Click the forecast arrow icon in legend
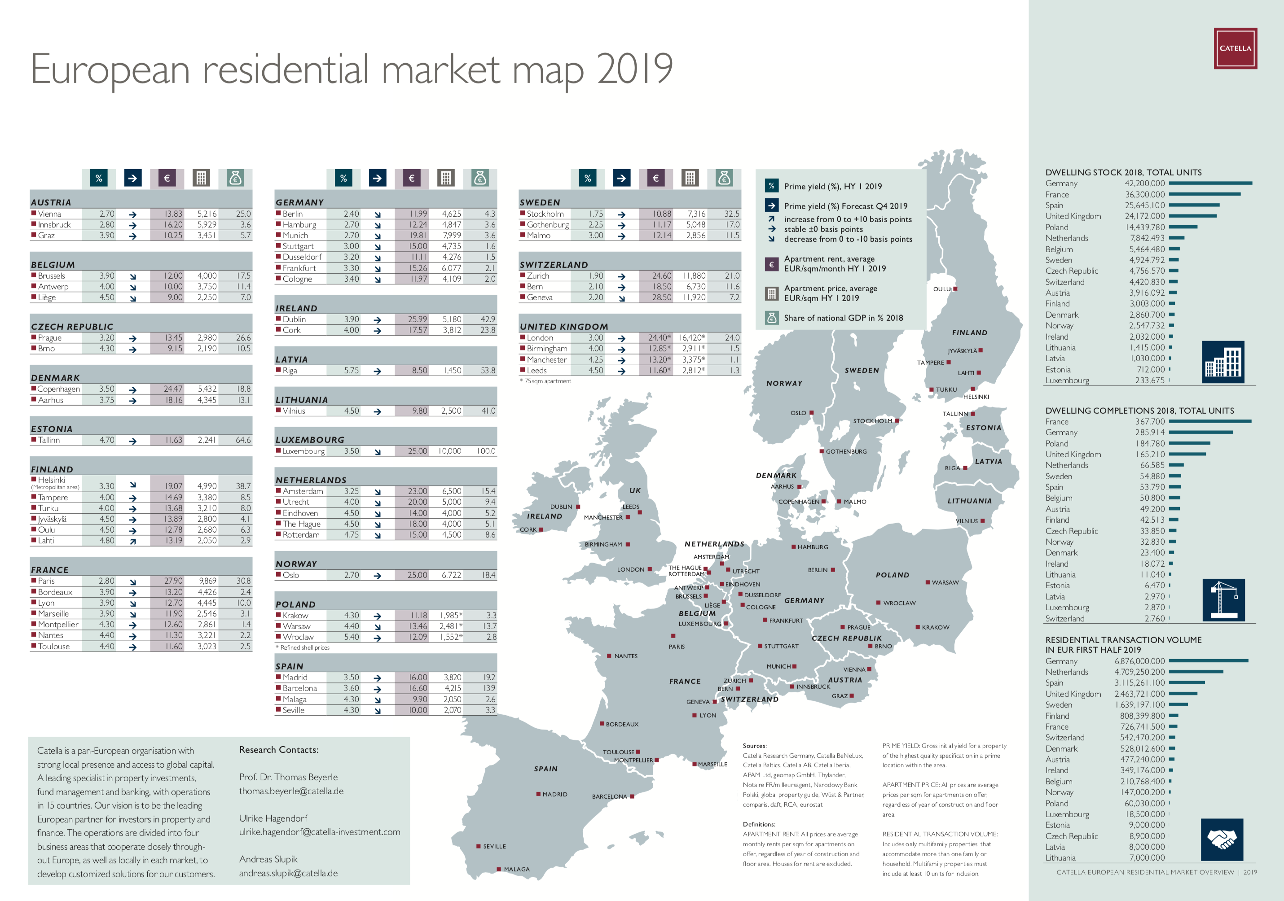The height and width of the screenshot is (901, 1284). point(771,206)
